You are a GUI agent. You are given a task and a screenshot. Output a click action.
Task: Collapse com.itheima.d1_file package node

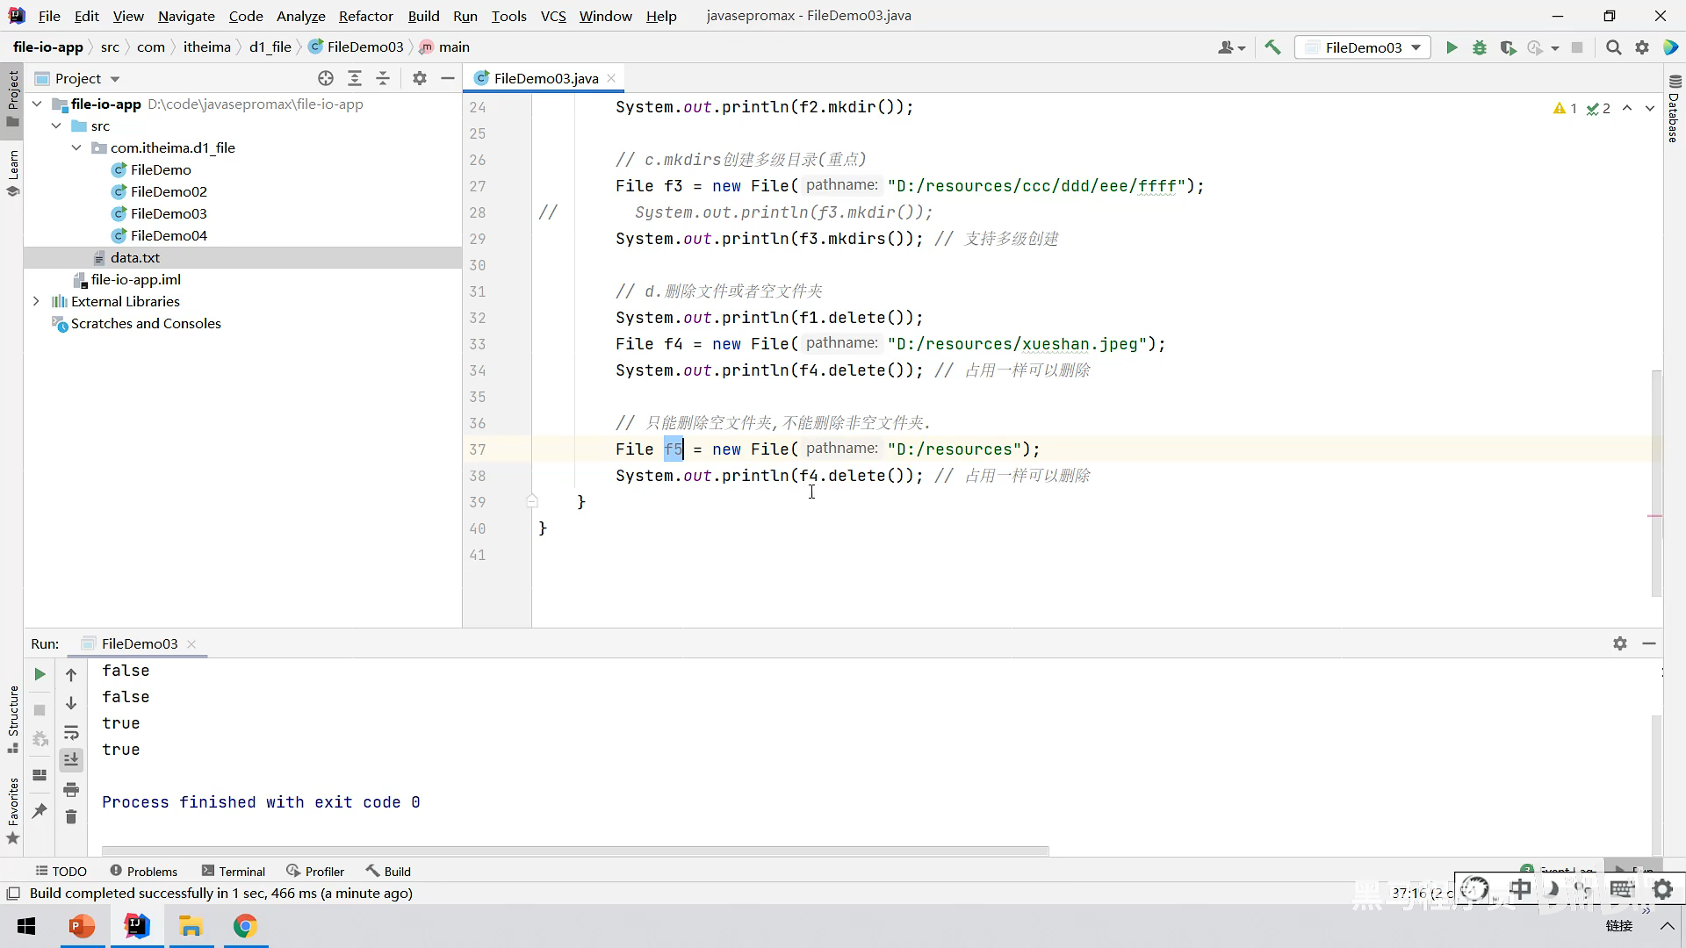tap(76, 147)
